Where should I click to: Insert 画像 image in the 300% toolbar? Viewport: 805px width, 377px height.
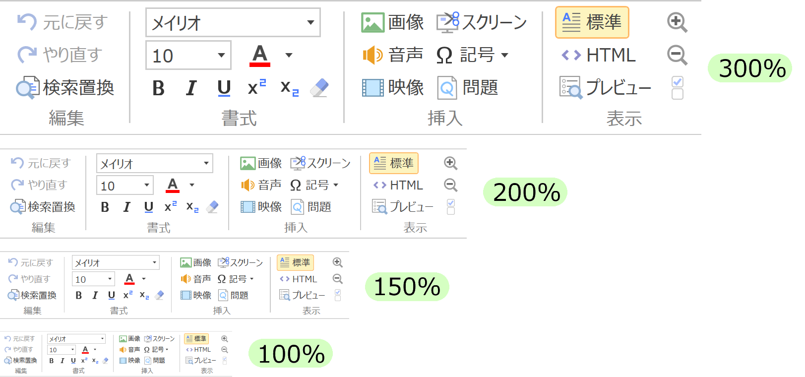(392, 23)
